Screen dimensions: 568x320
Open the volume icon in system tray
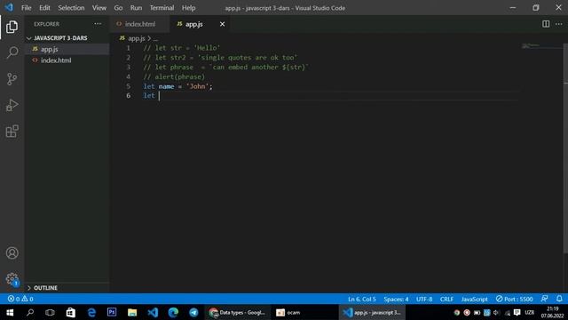[496, 312]
